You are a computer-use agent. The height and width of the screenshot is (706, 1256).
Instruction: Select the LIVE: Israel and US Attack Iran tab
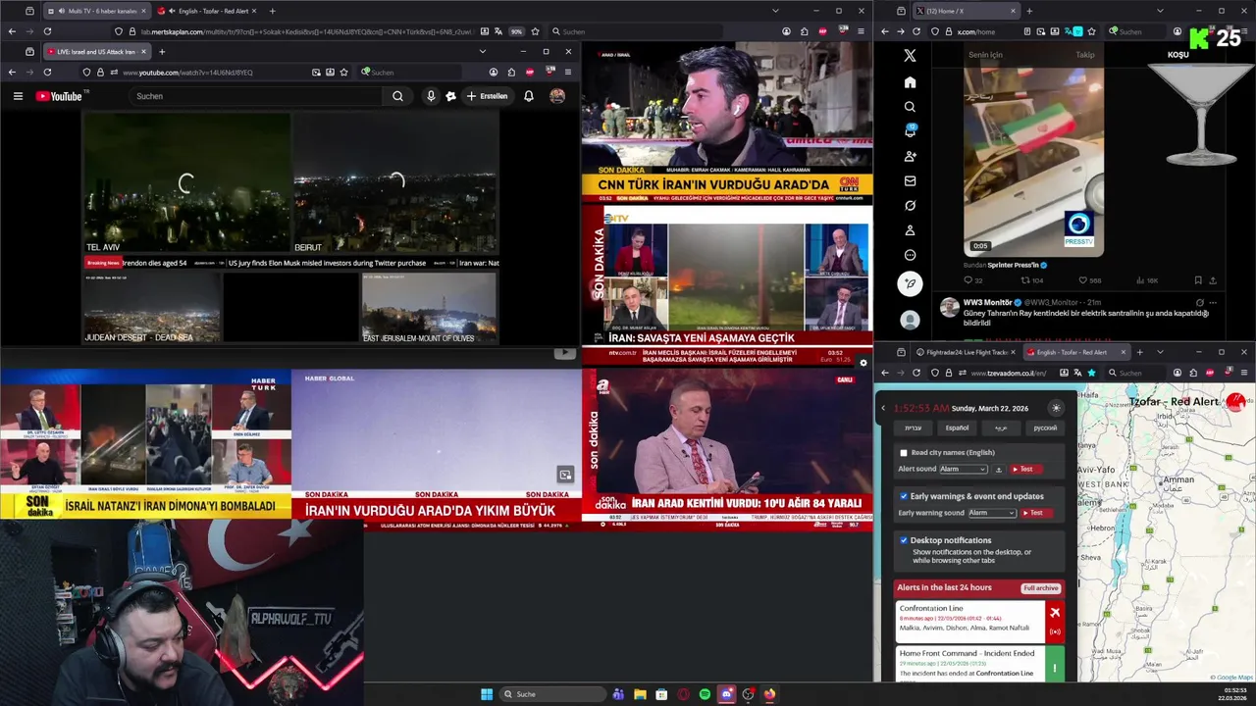pos(96,52)
